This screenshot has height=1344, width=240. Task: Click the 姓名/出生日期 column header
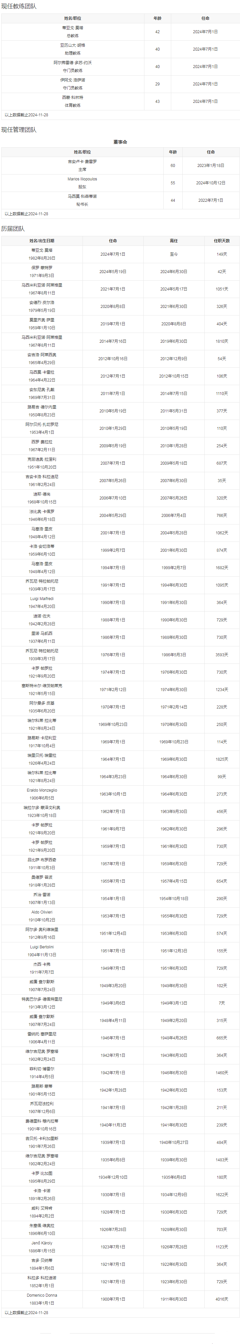tap(42, 241)
